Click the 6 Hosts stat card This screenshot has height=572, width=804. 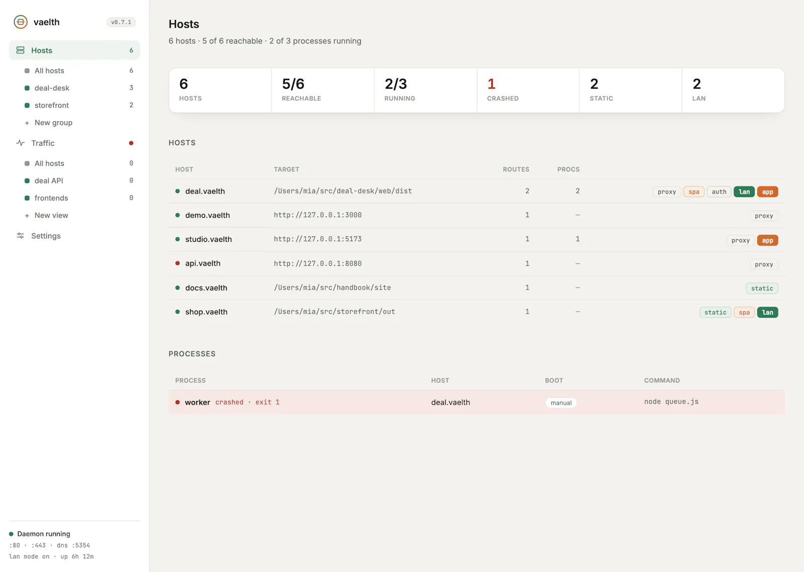[x=220, y=90]
